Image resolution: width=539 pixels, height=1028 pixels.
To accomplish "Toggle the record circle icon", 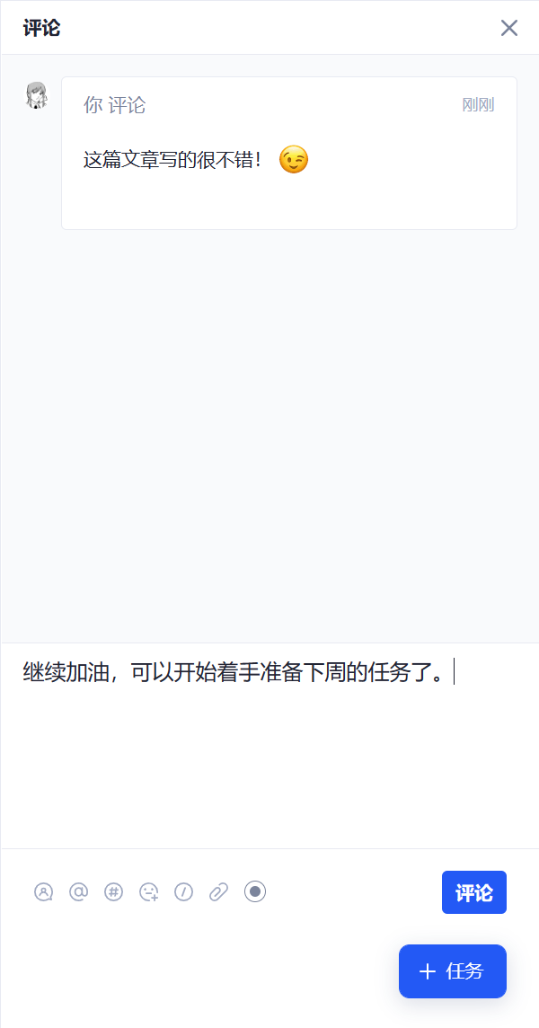I will (255, 891).
